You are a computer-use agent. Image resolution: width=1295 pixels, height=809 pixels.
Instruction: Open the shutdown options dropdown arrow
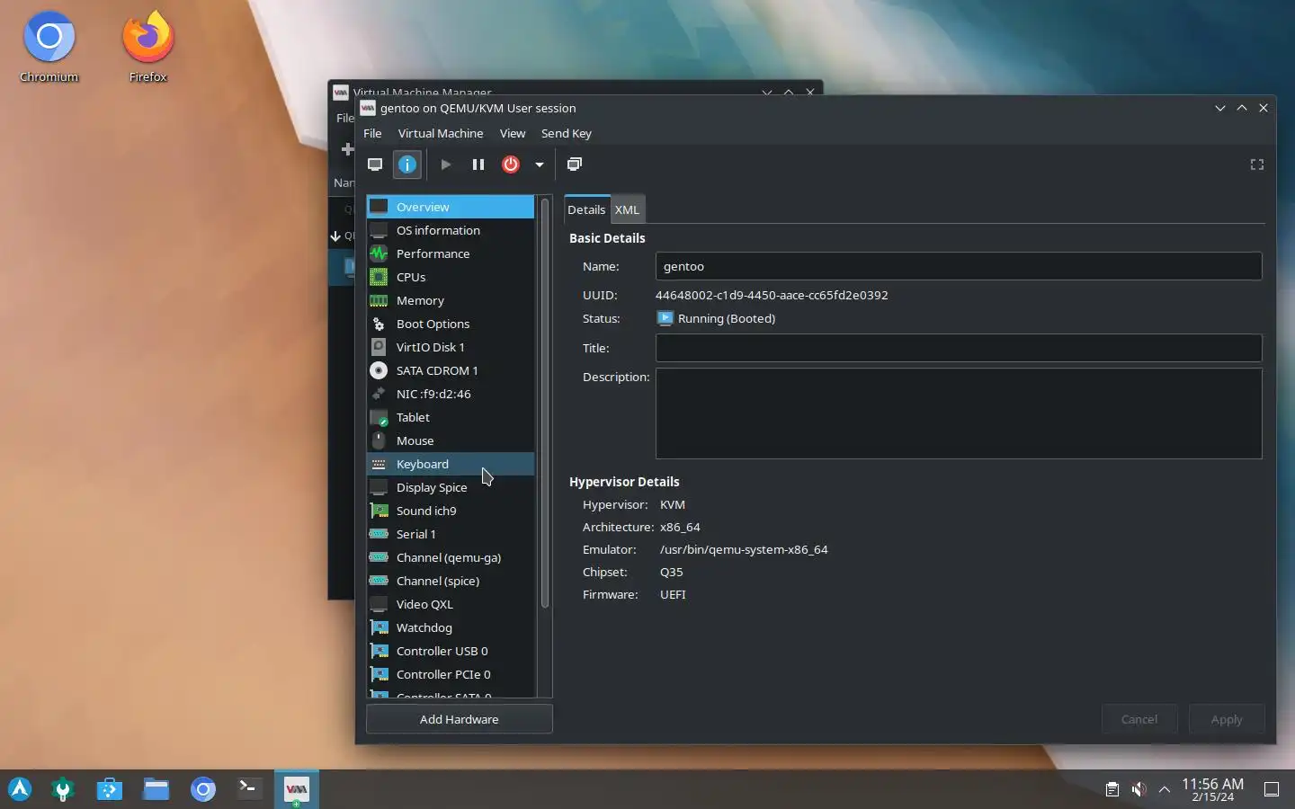click(x=540, y=164)
